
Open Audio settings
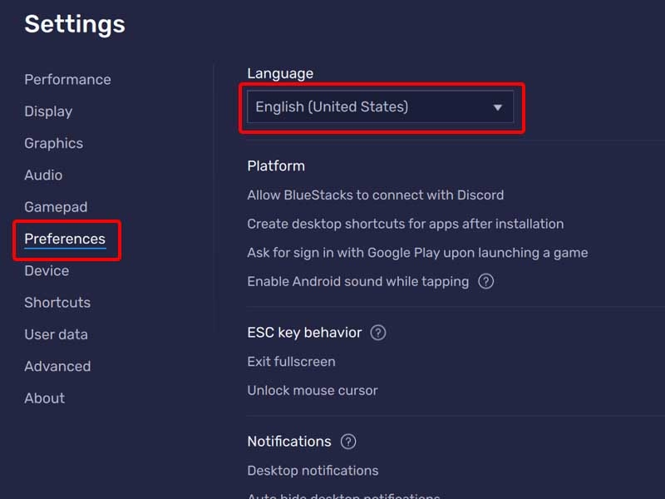click(x=43, y=175)
